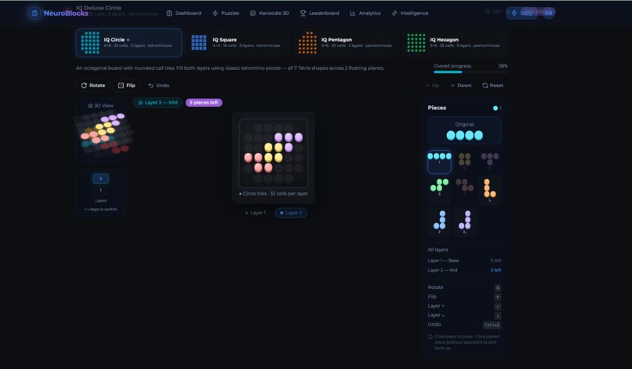Click the Down layer button
Image resolution: width=632 pixels, height=369 pixels.
[x=461, y=86]
